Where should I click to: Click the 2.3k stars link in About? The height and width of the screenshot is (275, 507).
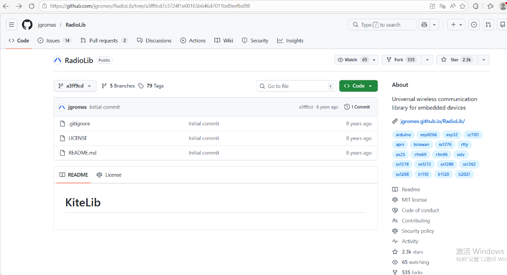tap(412, 252)
